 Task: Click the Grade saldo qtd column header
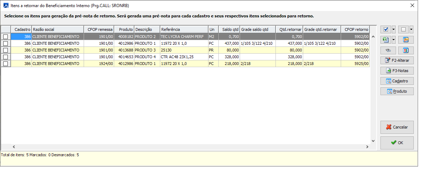coord(258,29)
